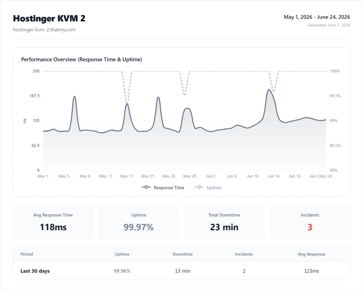Select the 99.96% uptime table cell

click(x=122, y=271)
